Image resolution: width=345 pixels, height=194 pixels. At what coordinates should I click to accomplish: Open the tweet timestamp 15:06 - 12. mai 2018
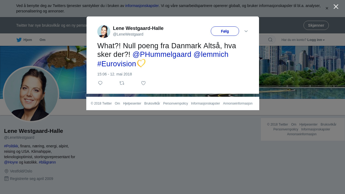click(115, 74)
